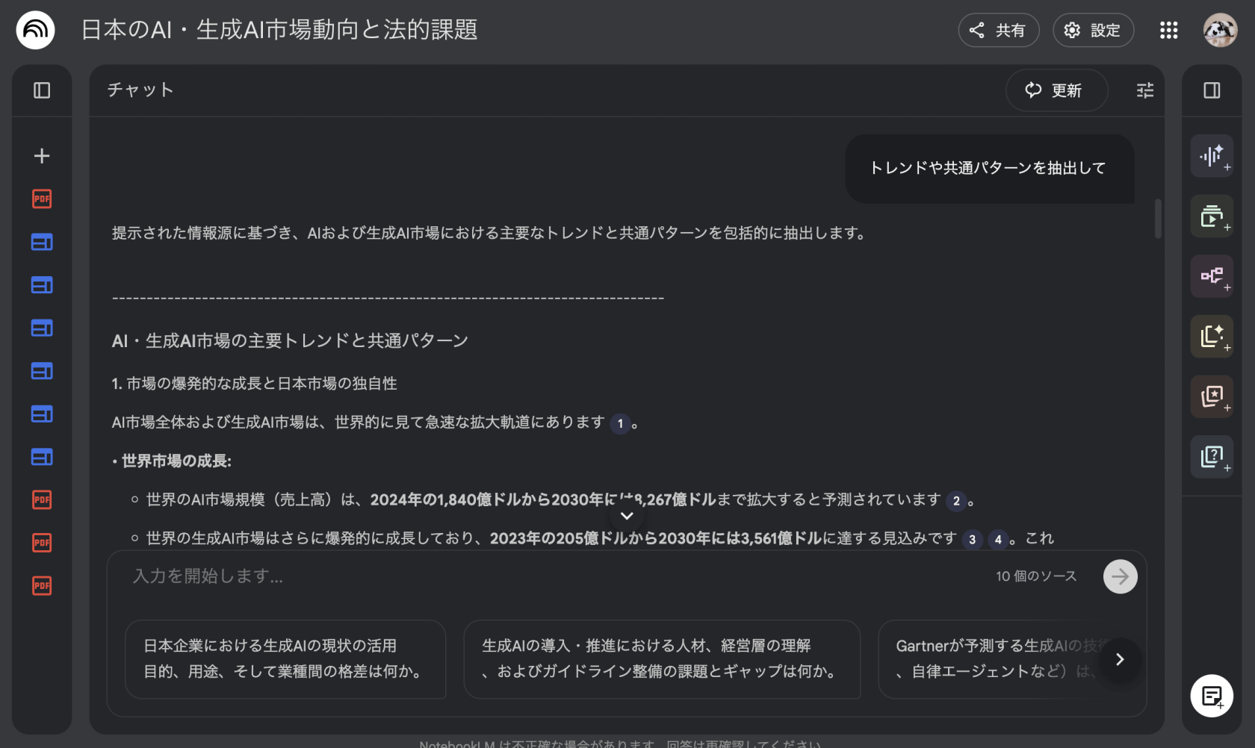This screenshot has width=1255, height=748.
Task: Open the Google apps grid
Action: click(1168, 30)
